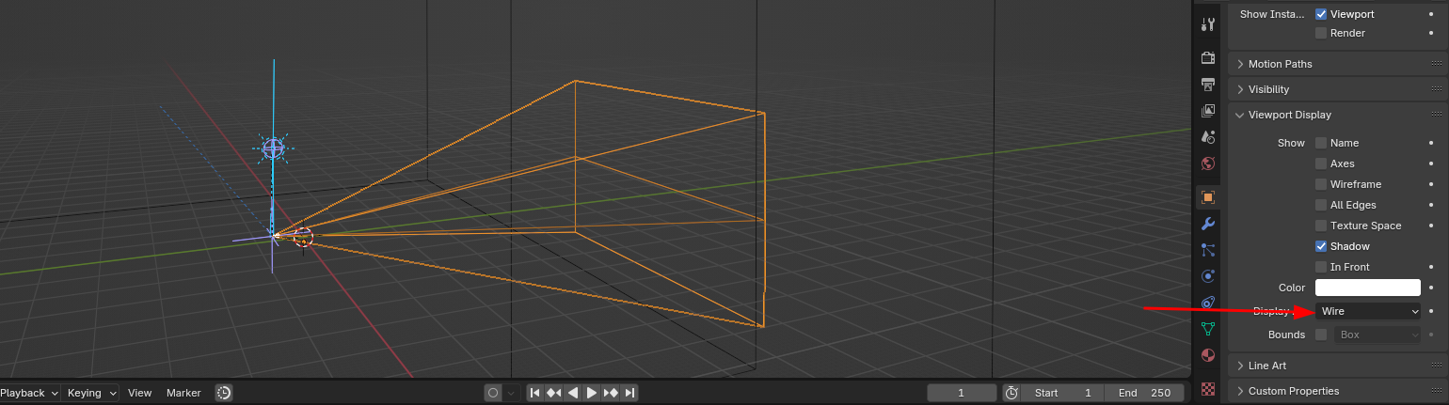Open the Scene properties tab
The image size is (1449, 405).
[x=1208, y=137]
